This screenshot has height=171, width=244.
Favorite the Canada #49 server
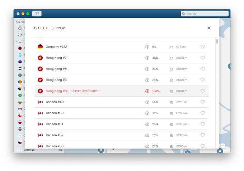(203, 102)
